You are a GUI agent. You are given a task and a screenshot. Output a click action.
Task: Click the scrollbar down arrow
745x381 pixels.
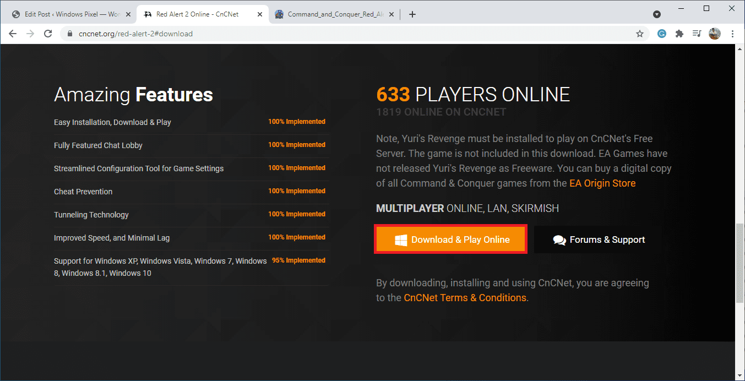pyautogui.click(x=740, y=377)
